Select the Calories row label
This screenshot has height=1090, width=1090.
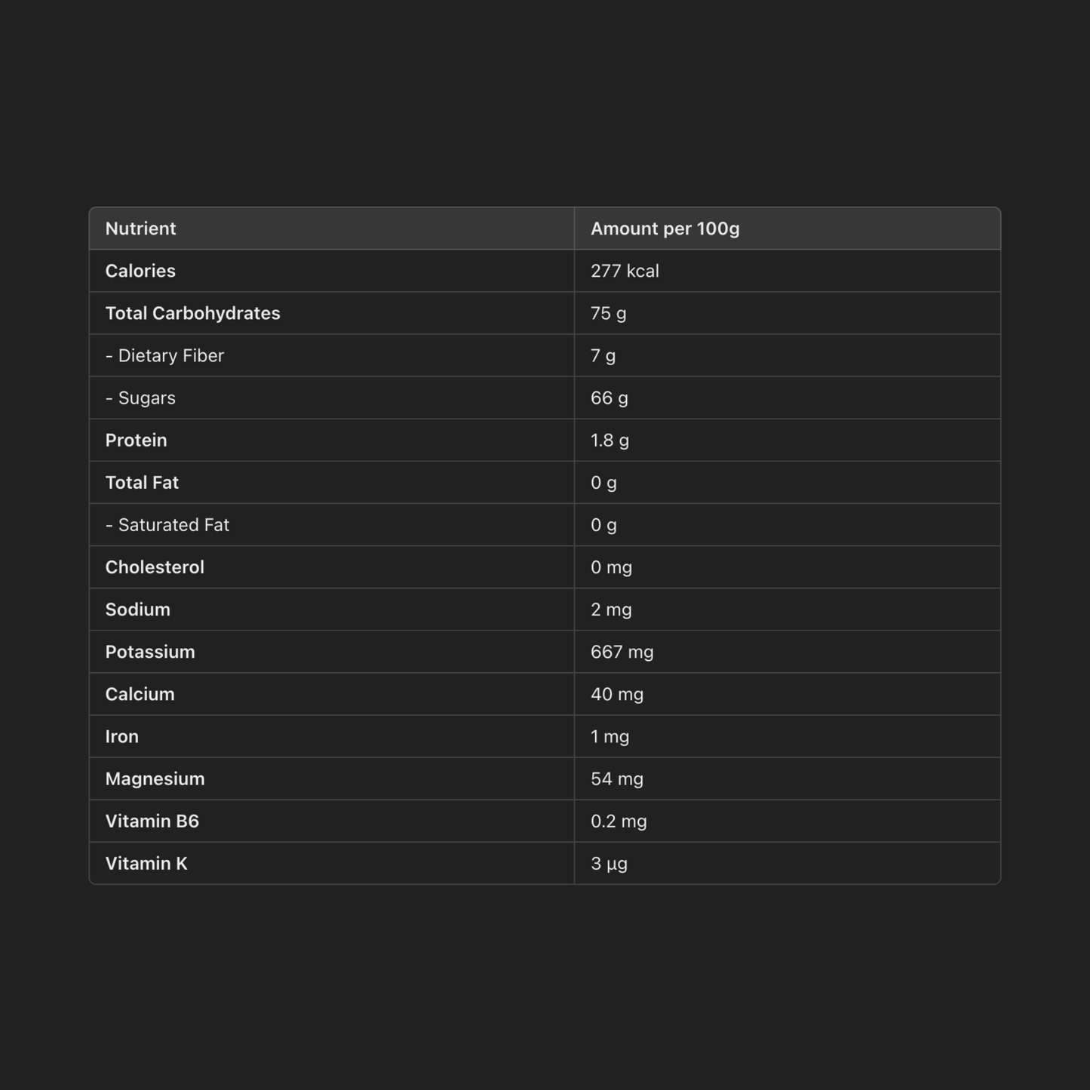140,271
